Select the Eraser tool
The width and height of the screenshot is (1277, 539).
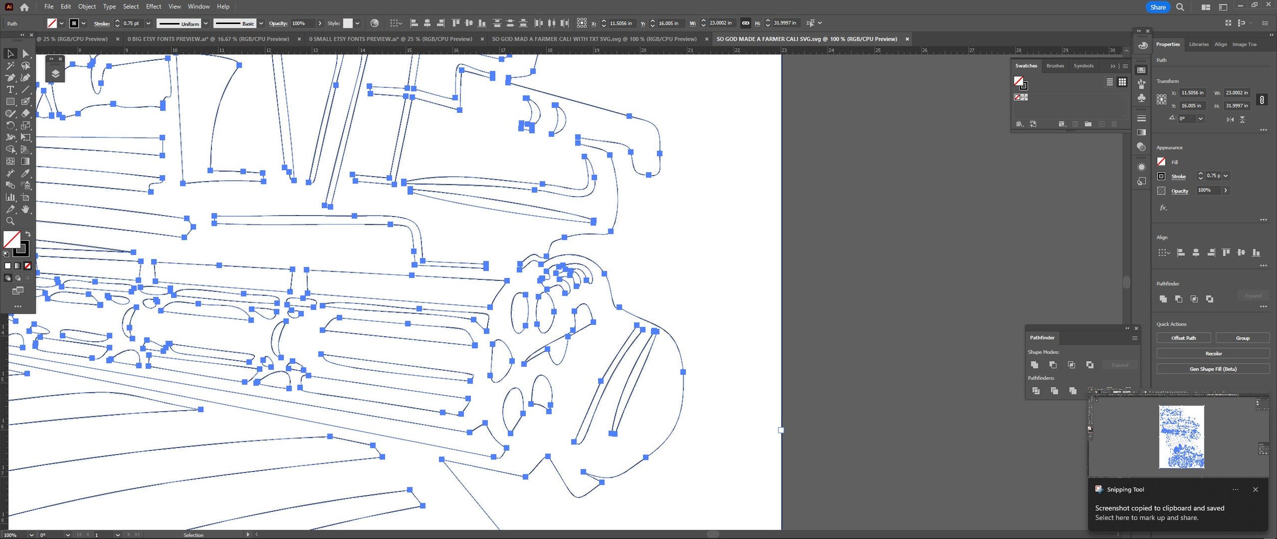coord(26,113)
